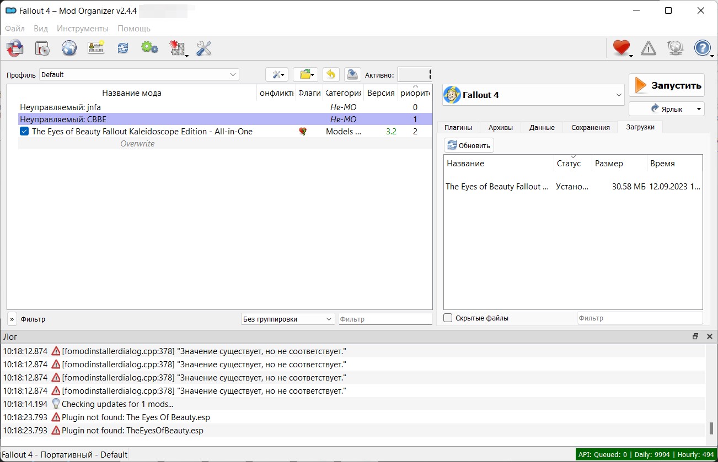Sort downloads by Размер column header

(619, 164)
